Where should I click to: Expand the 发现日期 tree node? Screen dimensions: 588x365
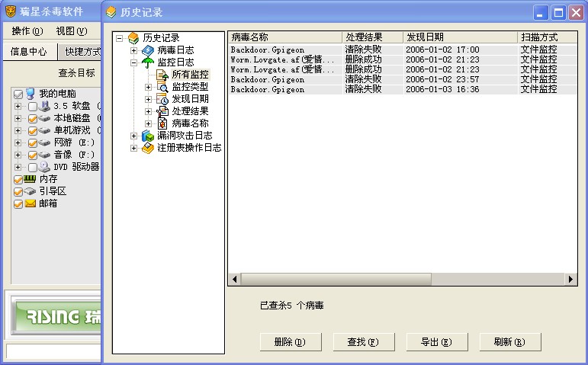click(x=148, y=99)
